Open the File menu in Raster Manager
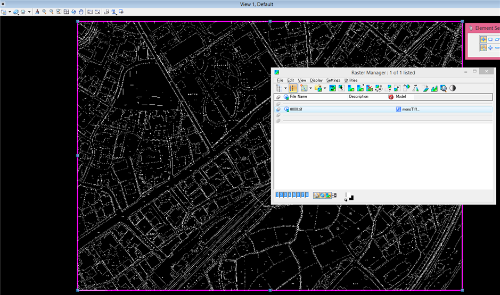Viewport: 500px width, 295px height. (280, 80)
